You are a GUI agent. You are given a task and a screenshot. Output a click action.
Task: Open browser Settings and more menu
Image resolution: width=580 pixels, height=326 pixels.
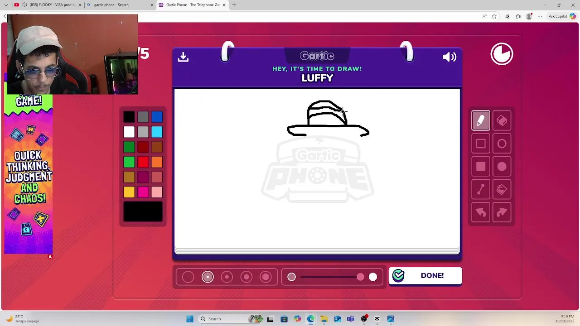click(540, 16)
